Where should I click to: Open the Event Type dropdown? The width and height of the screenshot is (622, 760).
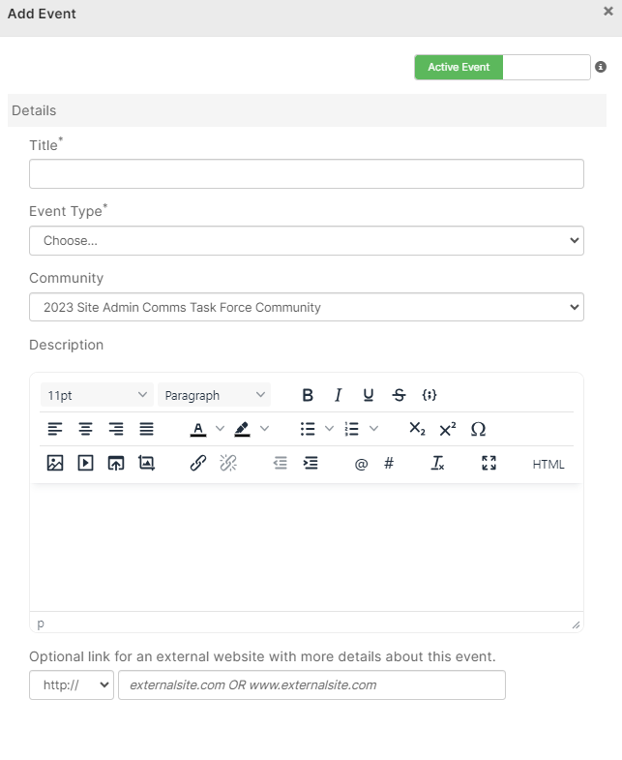click(x=306, y=240)
